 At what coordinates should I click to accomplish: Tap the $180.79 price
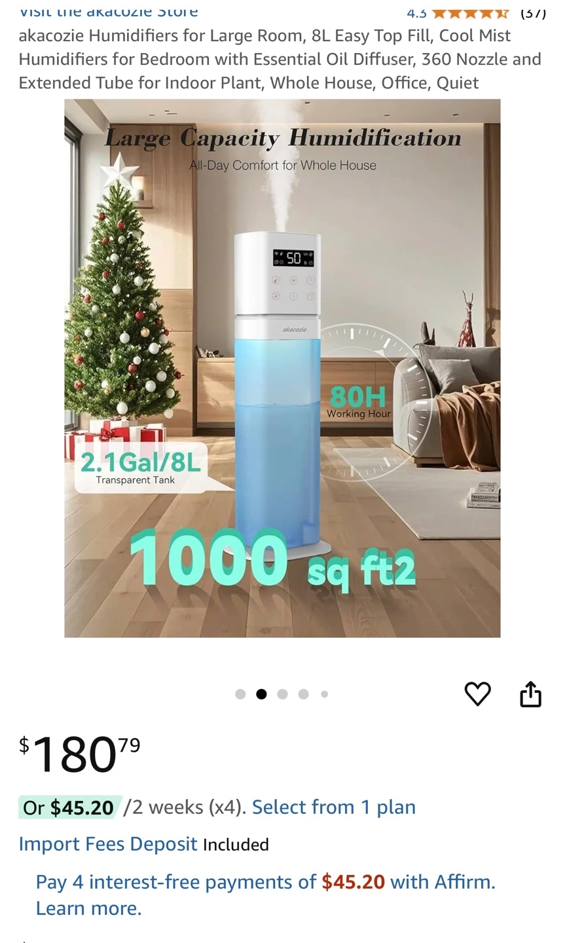[x=79, y=753]
